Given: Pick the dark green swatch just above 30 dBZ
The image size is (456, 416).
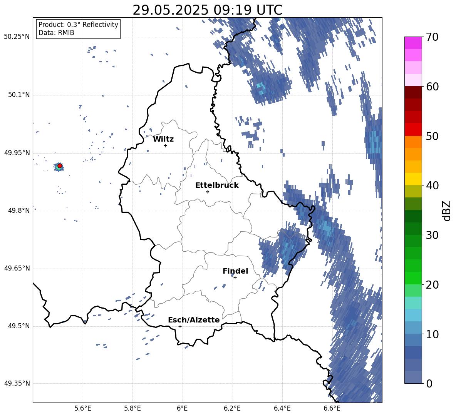Looking at the screenshot, I should pos(413,229).
